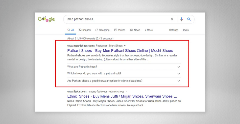Open search Tools
The image size is (240, 124).
pos(185,30)
